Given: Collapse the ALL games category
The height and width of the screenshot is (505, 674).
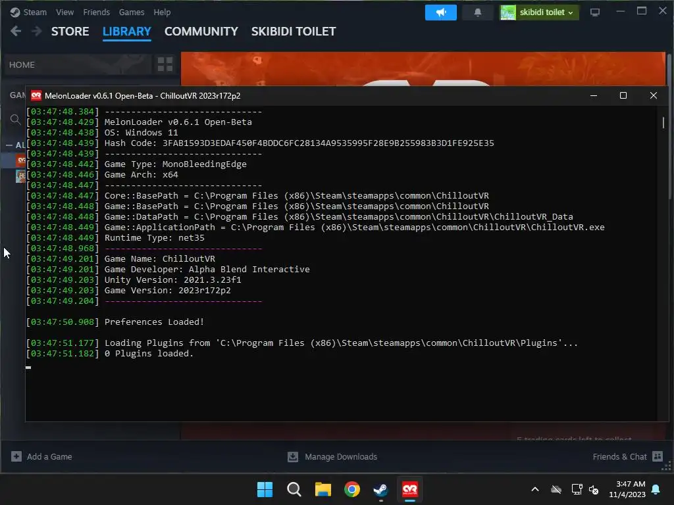Looking at the screenshot, I should tap(9, 145).
